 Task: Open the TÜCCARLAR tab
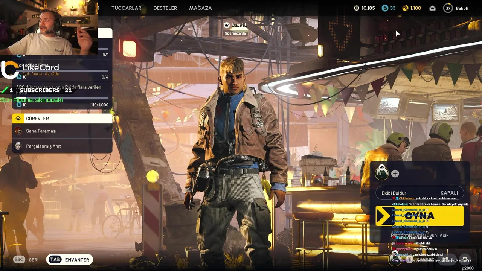(126, 8)
